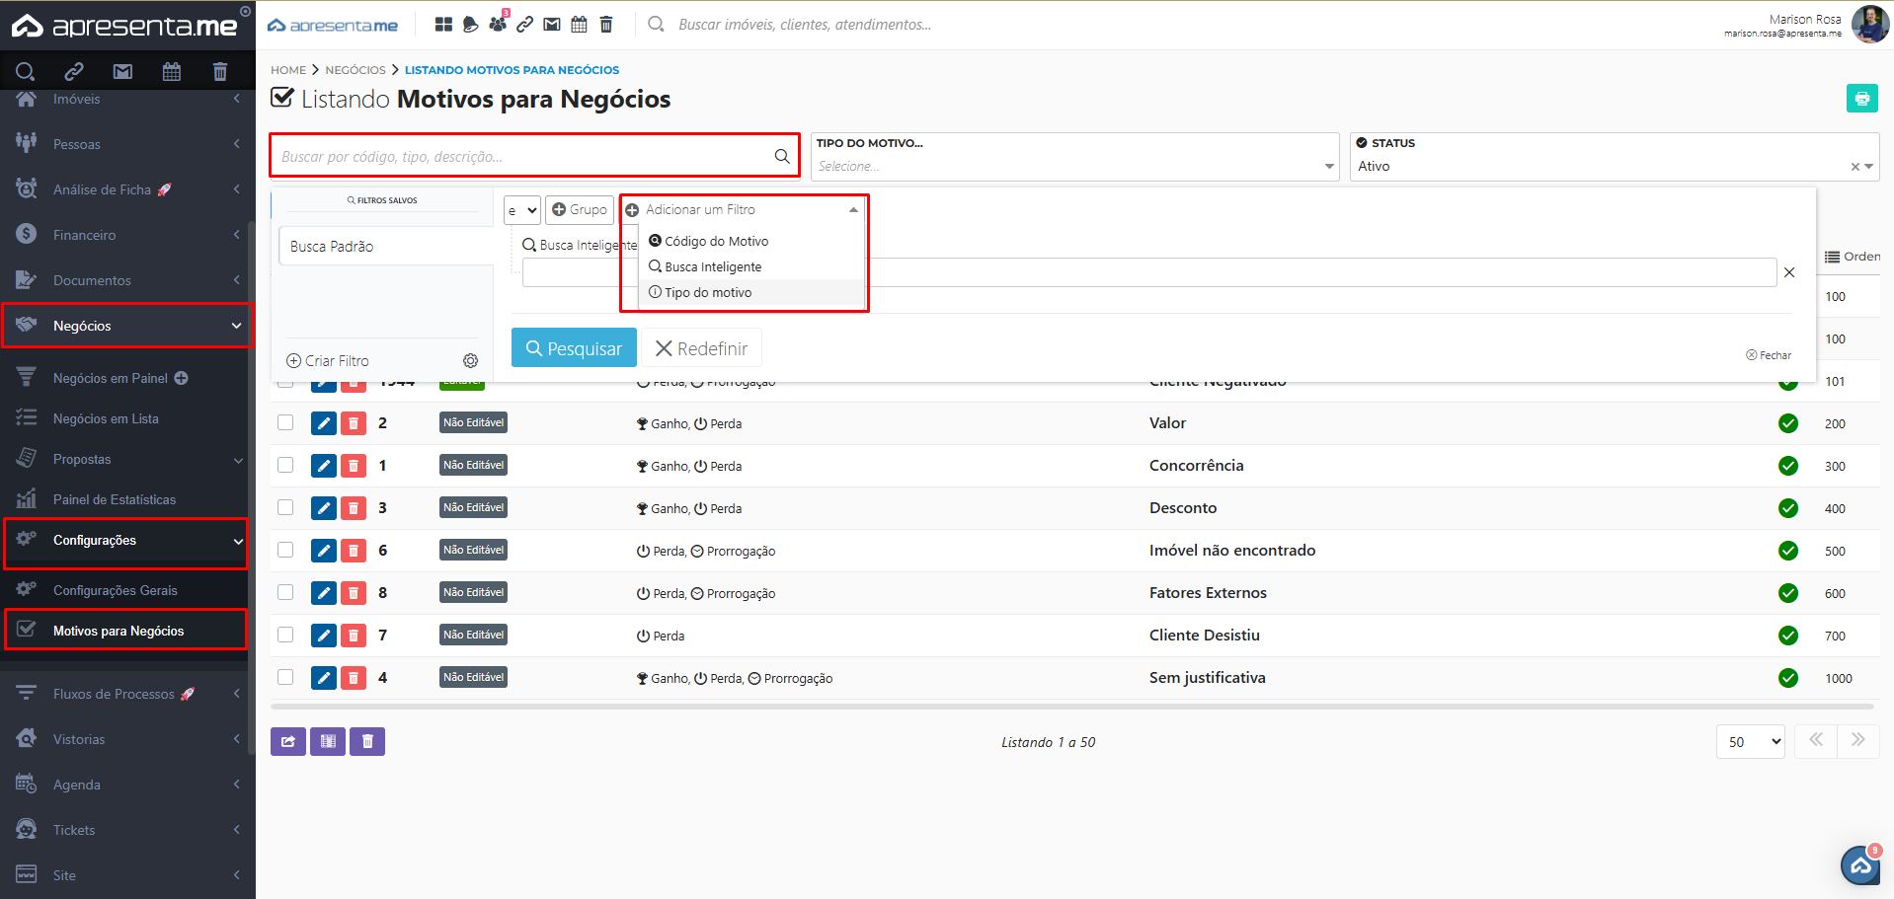Viewport: 1894px width, 899px height.
Task: Click the Pesquisar button
Action: (x=574, y=348)
